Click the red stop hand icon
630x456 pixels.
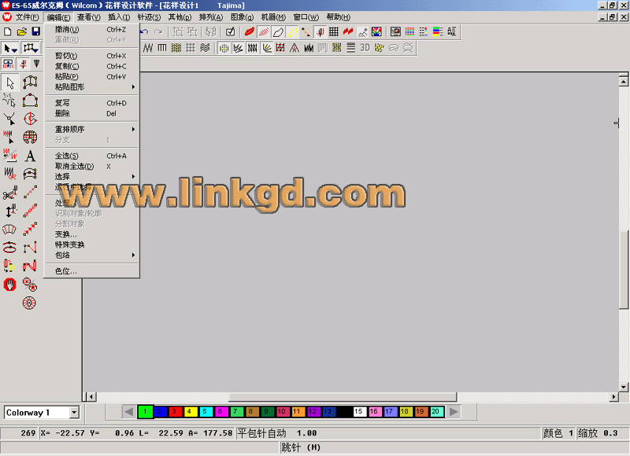click(x=10, y=284)
